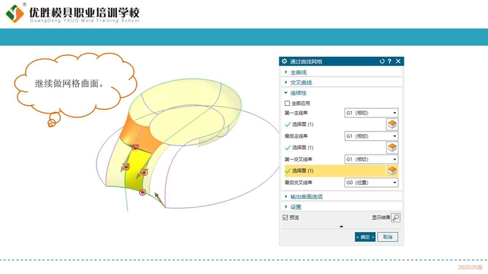
Task: Close the 通过曲线网格 dialog
Action: [398, 61]
